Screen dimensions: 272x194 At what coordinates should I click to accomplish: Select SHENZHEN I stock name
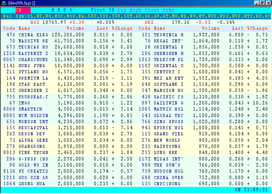[33, 91]
